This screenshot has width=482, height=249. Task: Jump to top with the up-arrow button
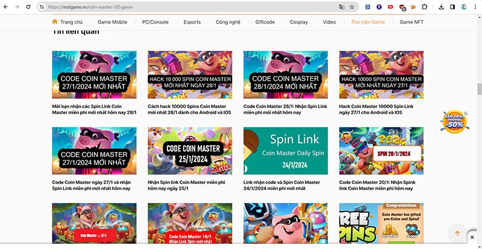(457, 233)
